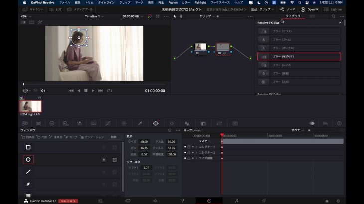
Task: Open the ギャラリー panel button
Action: point(33,9)
